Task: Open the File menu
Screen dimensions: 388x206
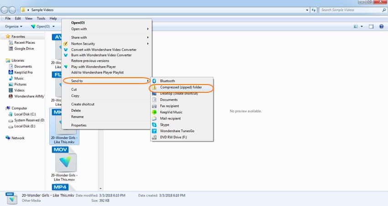Action: (8, 18)
